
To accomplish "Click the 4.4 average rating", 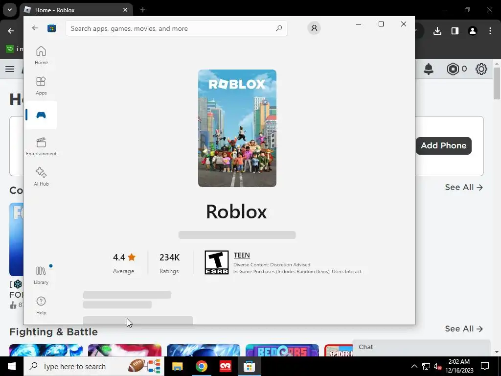I will click(124, 258).
